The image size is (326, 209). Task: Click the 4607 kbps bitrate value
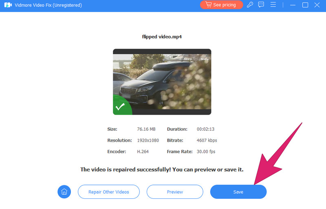[x=207, y=140]
